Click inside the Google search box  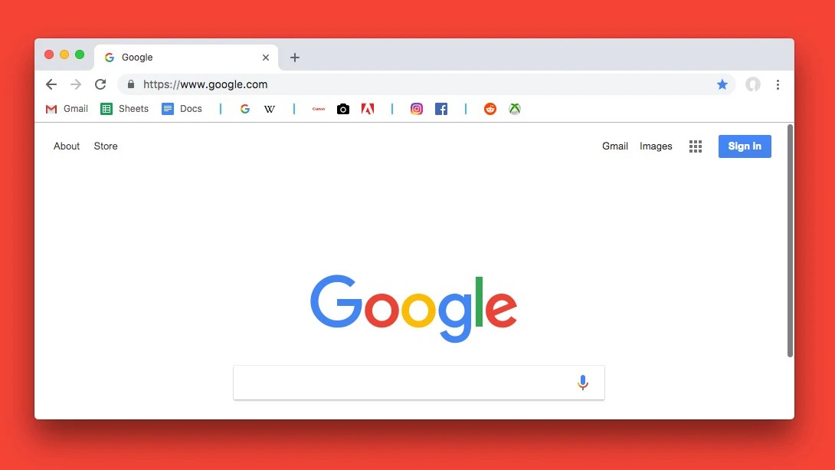pos(404,383)
